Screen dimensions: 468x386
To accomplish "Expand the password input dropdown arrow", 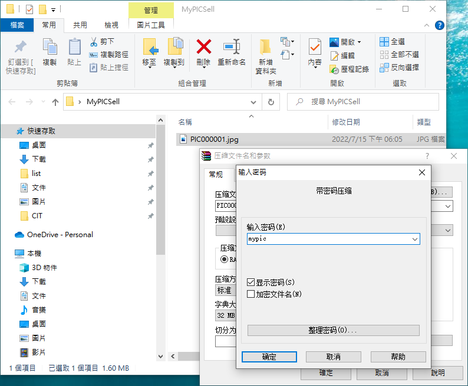I will (x=415, y=239).
